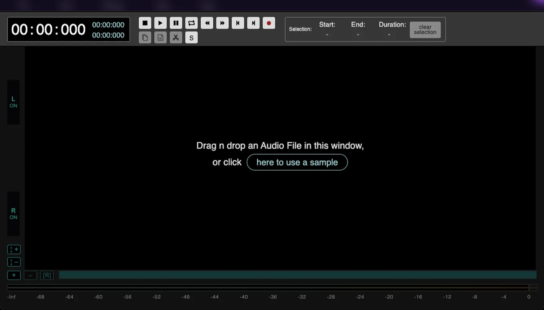544x310 pixels.
Task: Stop playback with the square stop button
Action: [x=145, y=23]
